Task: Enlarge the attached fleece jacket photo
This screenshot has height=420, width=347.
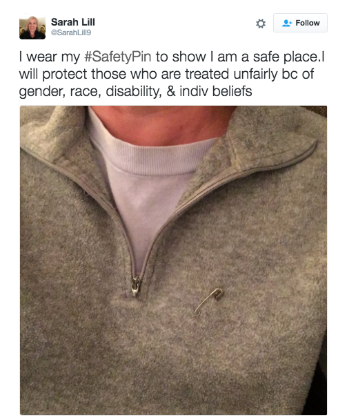Action: 173,260
